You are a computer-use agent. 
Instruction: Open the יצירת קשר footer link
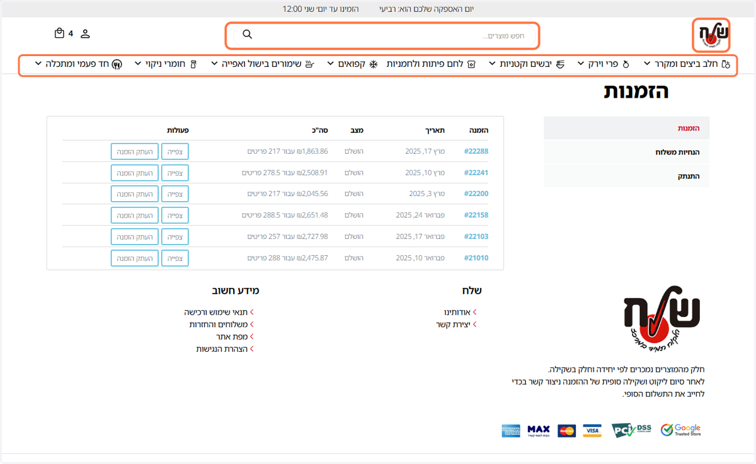pos(454,324)
